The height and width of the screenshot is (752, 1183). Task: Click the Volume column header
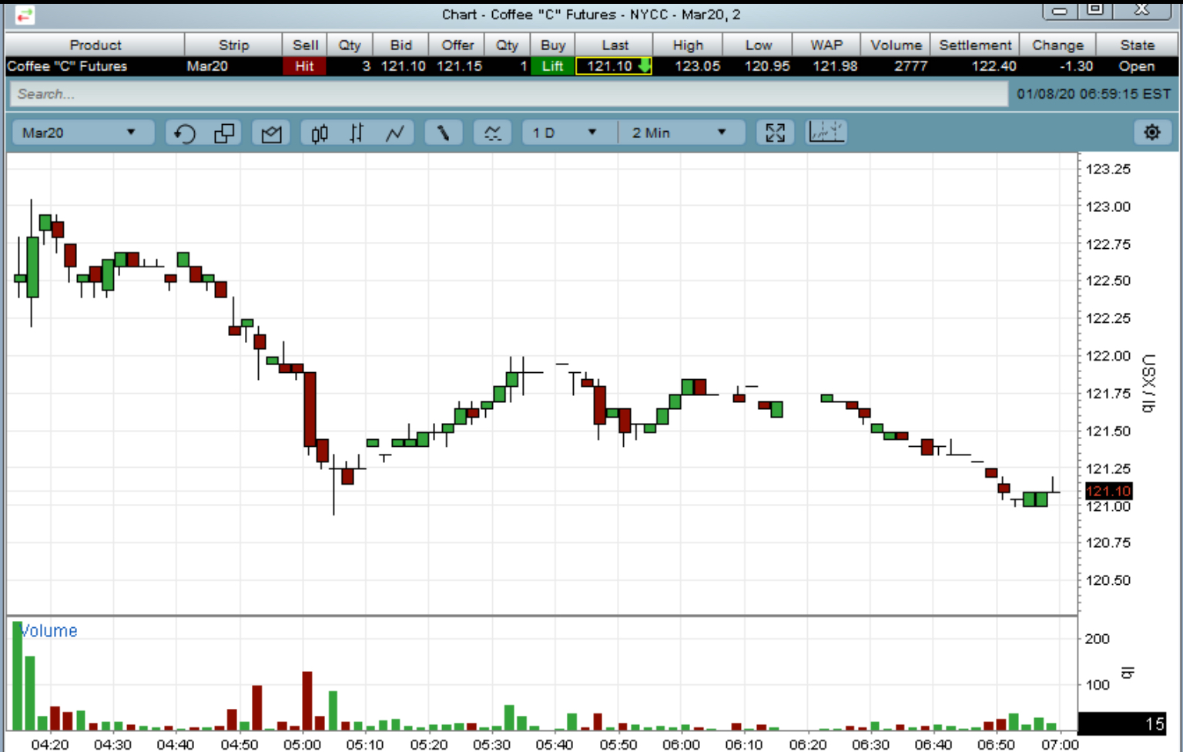(896, 45)
